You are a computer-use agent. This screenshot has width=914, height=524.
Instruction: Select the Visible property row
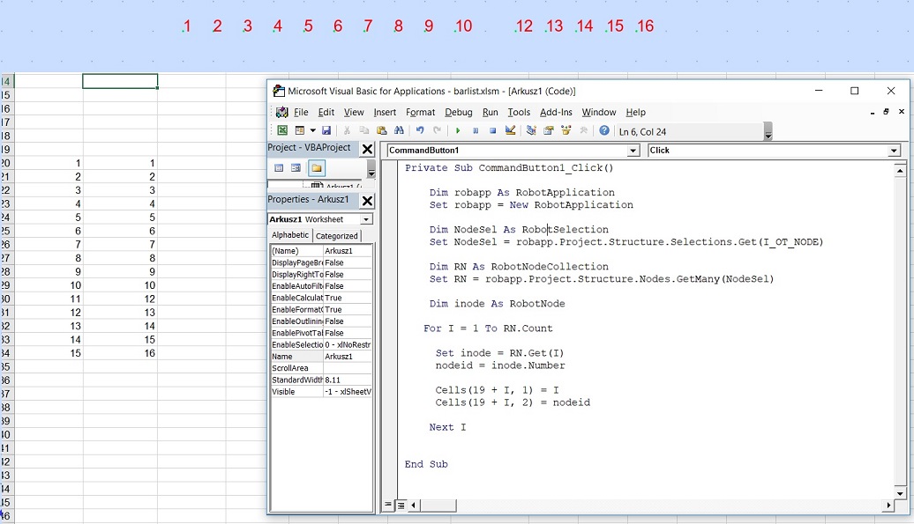321,391
